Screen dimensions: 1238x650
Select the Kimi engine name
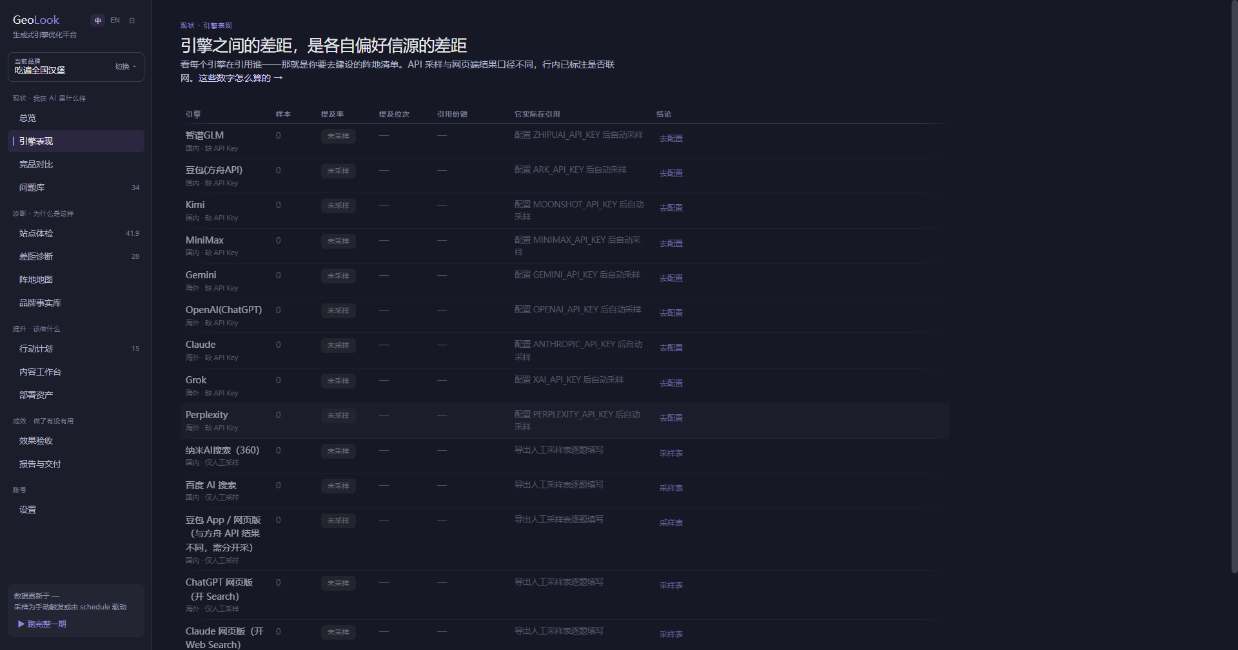pos(195,205)
